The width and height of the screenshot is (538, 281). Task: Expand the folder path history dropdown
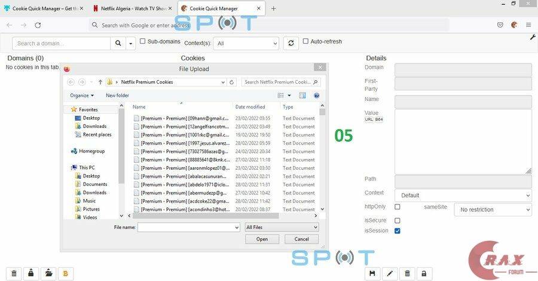(x=223, y=82)
